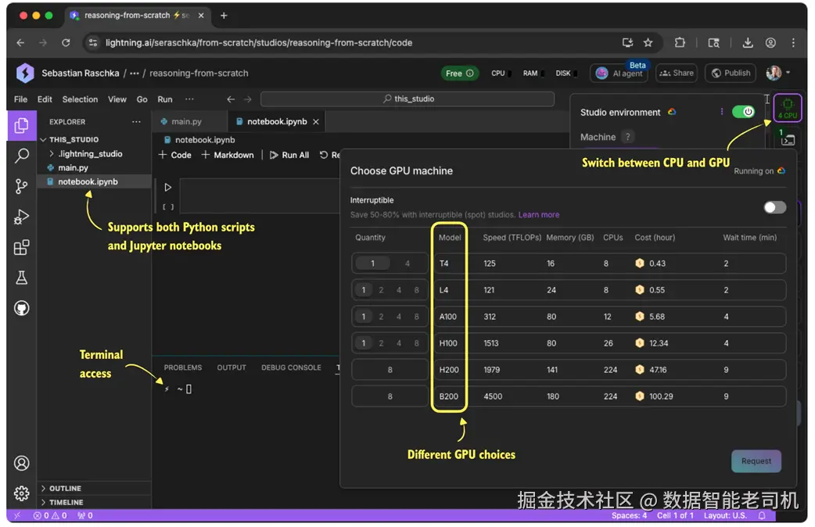Image resolution: width=815 pixels, height=527 pixels.
Task: Open the Explorer files icon in activity bar
Action: pos(21,125)
